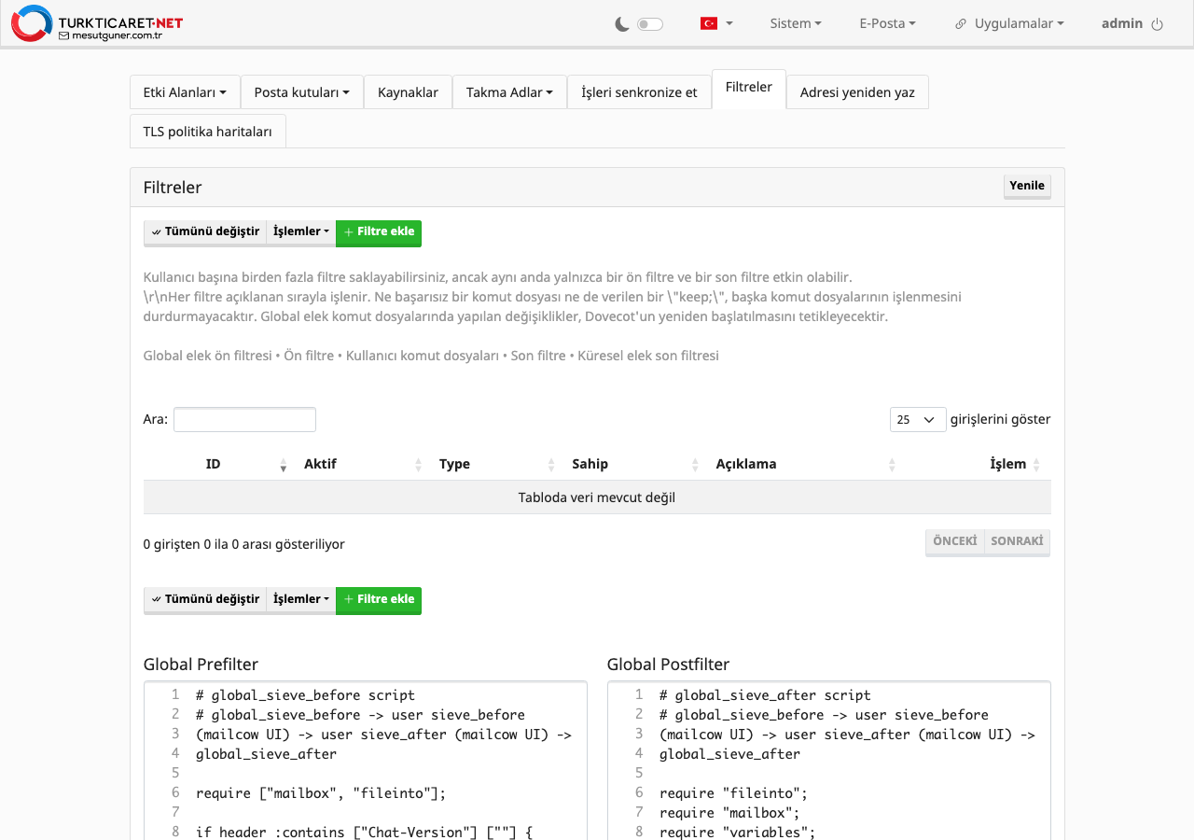
Task: Switch to the Kaynaklar tab
Action: click(408, 92)
